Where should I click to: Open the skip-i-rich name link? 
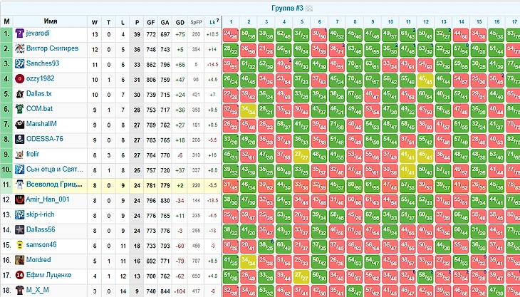point(40,215)
